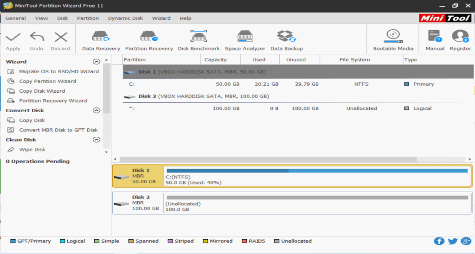Collapse the Clean Disk section
Screen dimensions: 475x254
tap(96, 140)
